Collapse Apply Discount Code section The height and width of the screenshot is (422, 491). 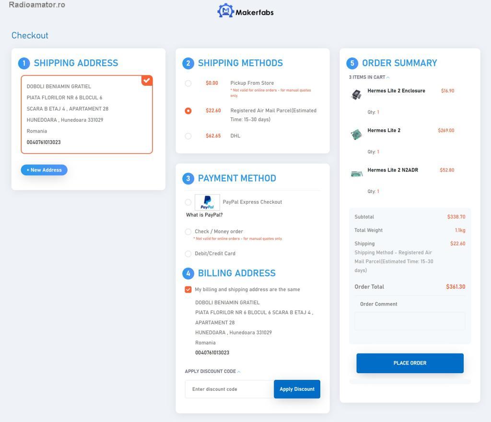point(212,371)
